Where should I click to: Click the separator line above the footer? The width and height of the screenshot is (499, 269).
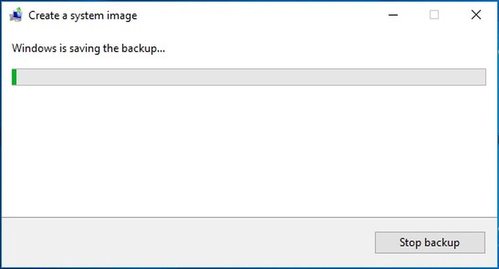tap(249, 217)
